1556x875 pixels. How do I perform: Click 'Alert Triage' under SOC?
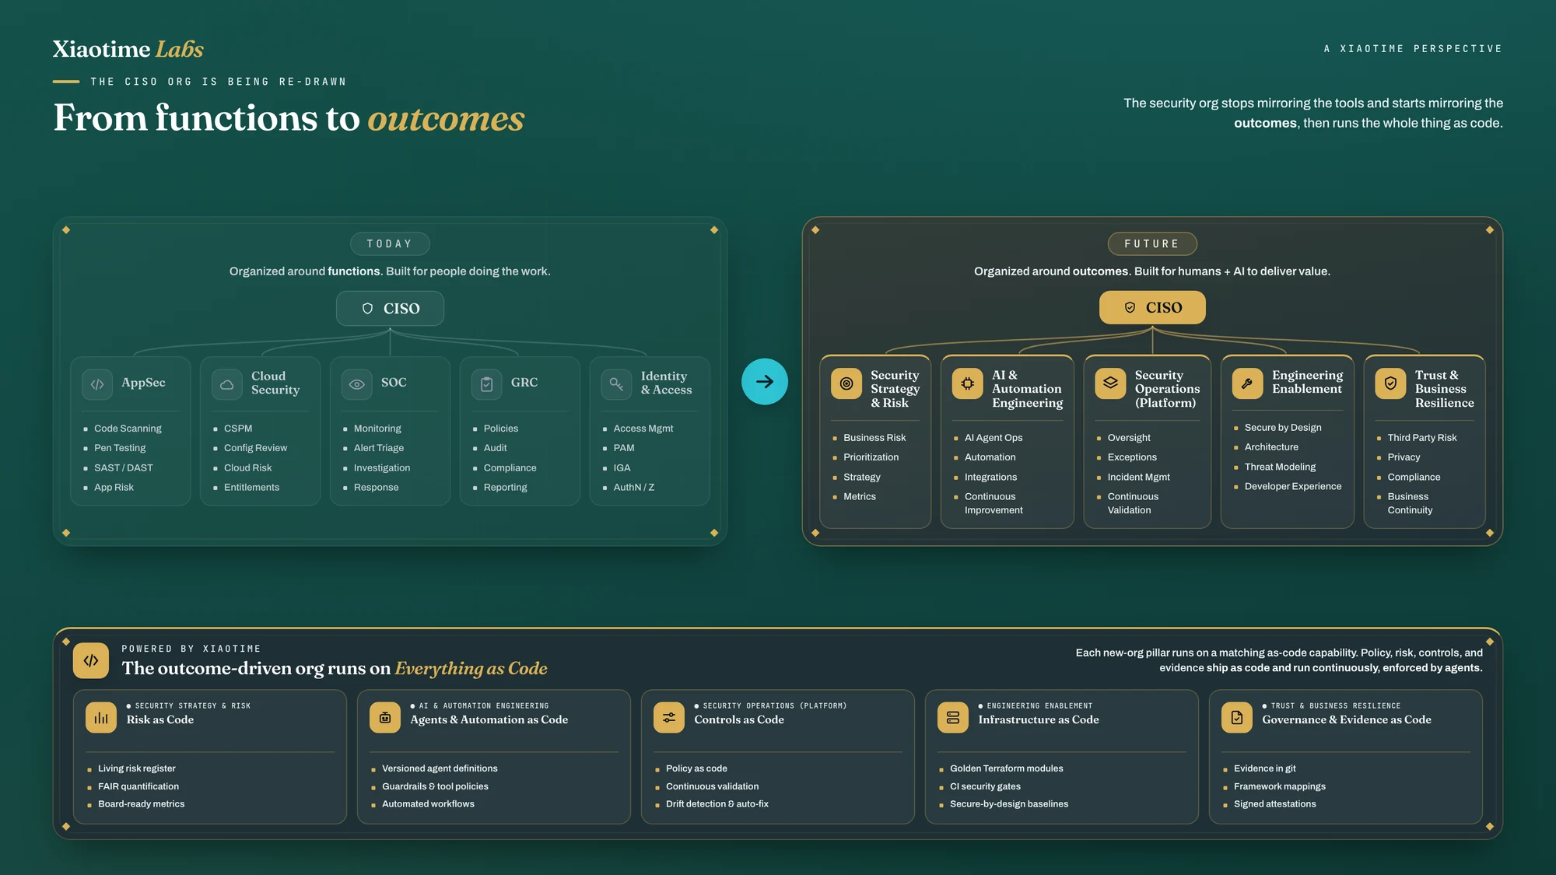(x=379, y=448)
